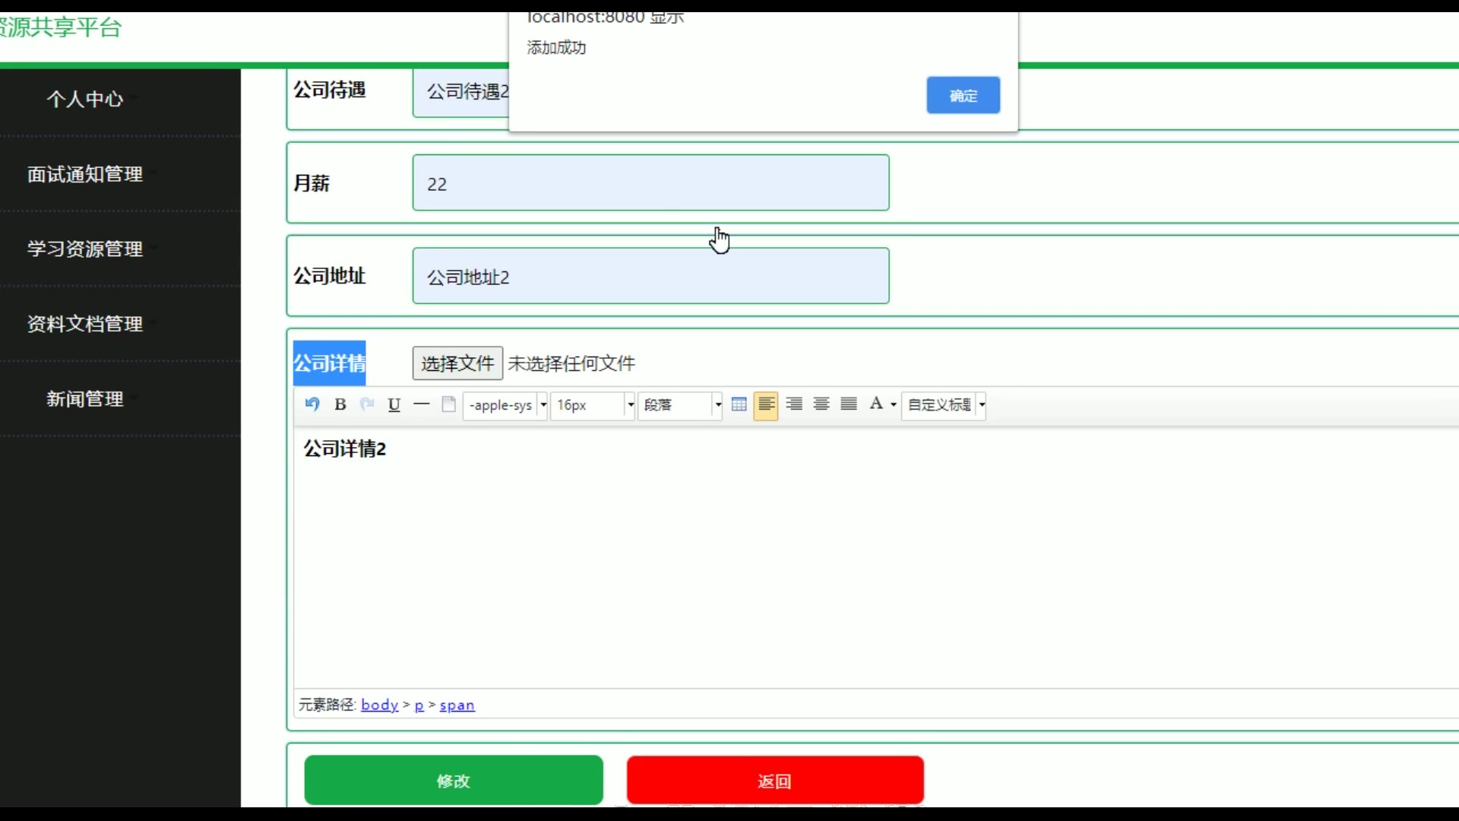Image resolution: width=1459 pixels, height=821 pixels.
Task: Toggle left align paragraph button
Action: 766,404
